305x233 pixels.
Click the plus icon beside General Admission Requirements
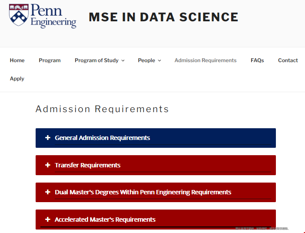coord(48,138)
